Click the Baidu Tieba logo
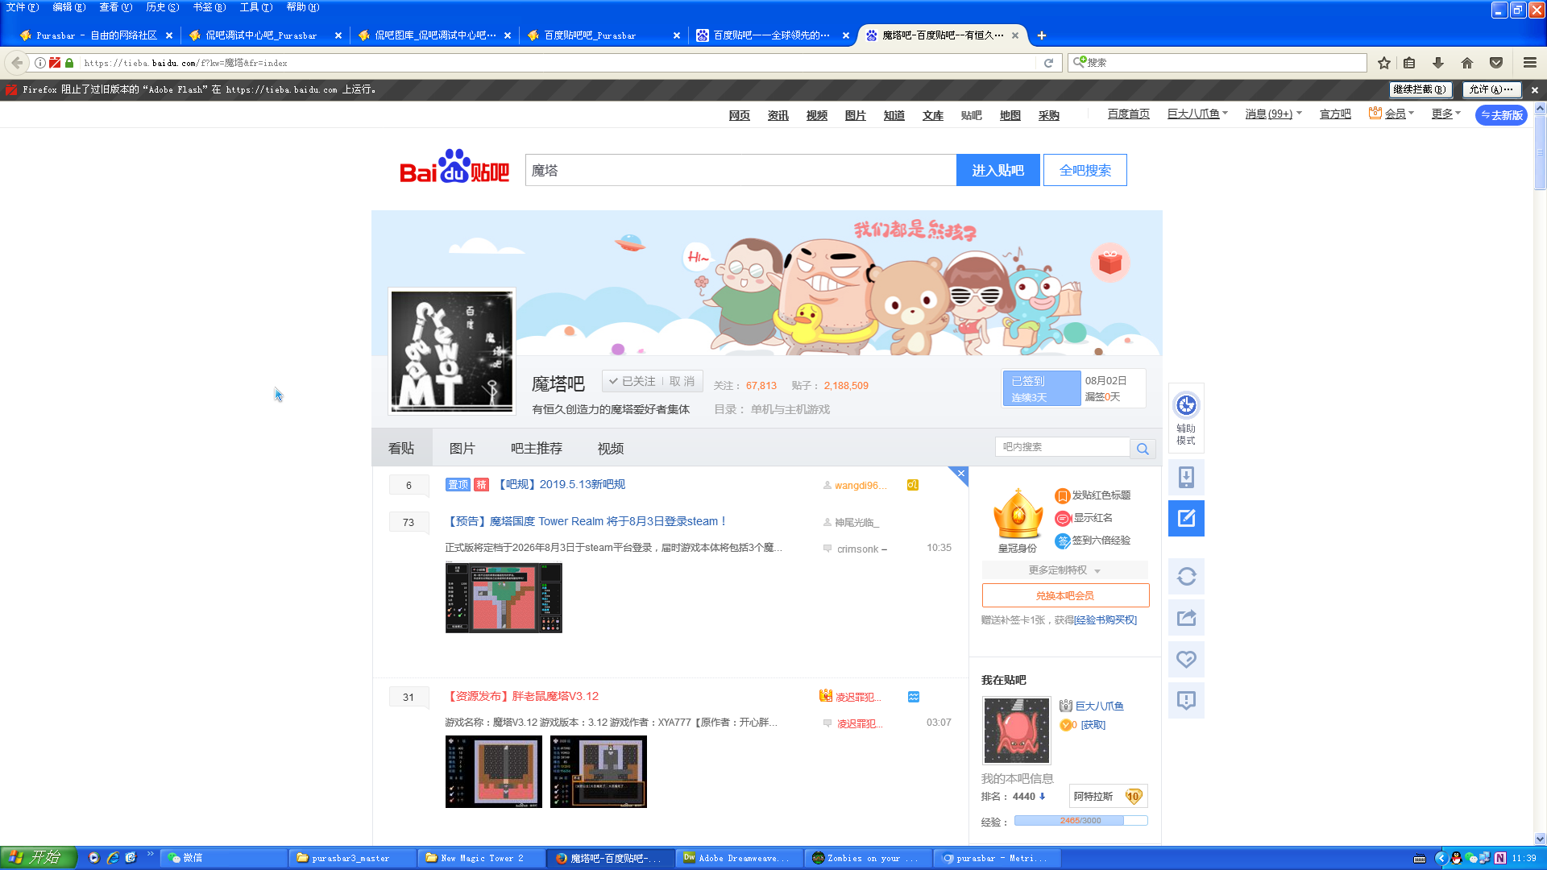 click(x=454, y=167)
